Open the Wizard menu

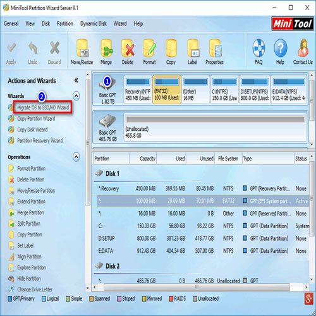pos(120,23)
